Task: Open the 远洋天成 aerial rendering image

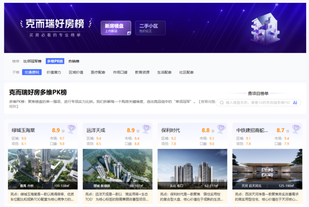Action: pos(118,169)
